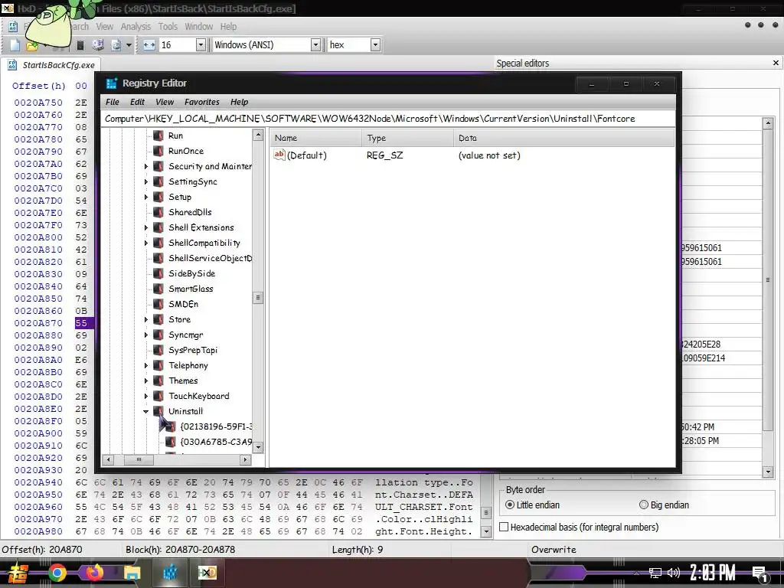Expand the Themes key
Viewport: 784px width, 588px height.
coord(146,381)
